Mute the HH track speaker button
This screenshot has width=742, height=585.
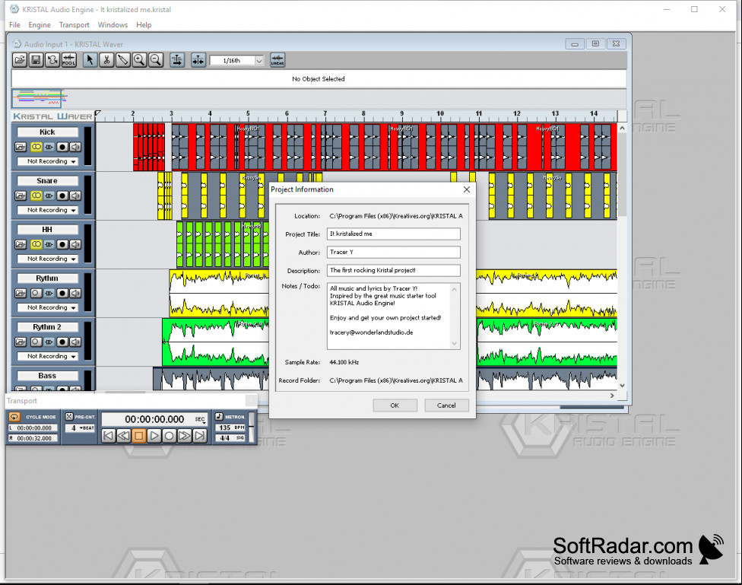[75, 244]
